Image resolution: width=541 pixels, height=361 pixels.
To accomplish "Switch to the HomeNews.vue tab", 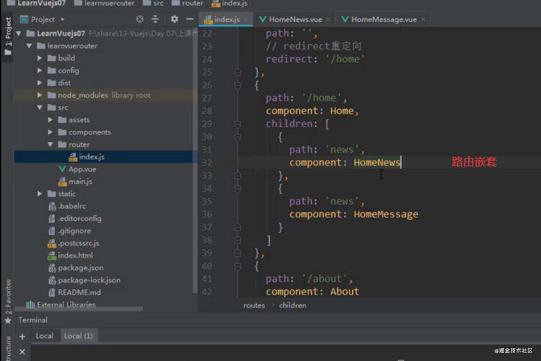I will 296,20.
